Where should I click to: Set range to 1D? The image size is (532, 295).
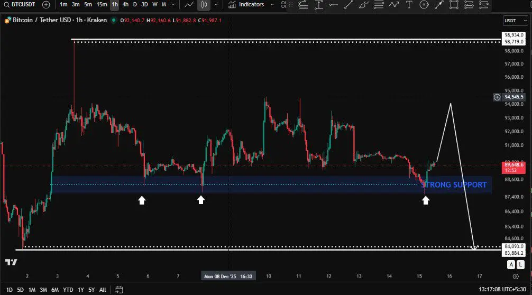tap(9, 290)
